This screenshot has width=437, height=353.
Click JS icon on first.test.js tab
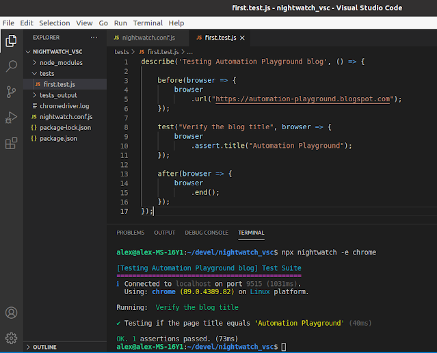pos(199,38)
